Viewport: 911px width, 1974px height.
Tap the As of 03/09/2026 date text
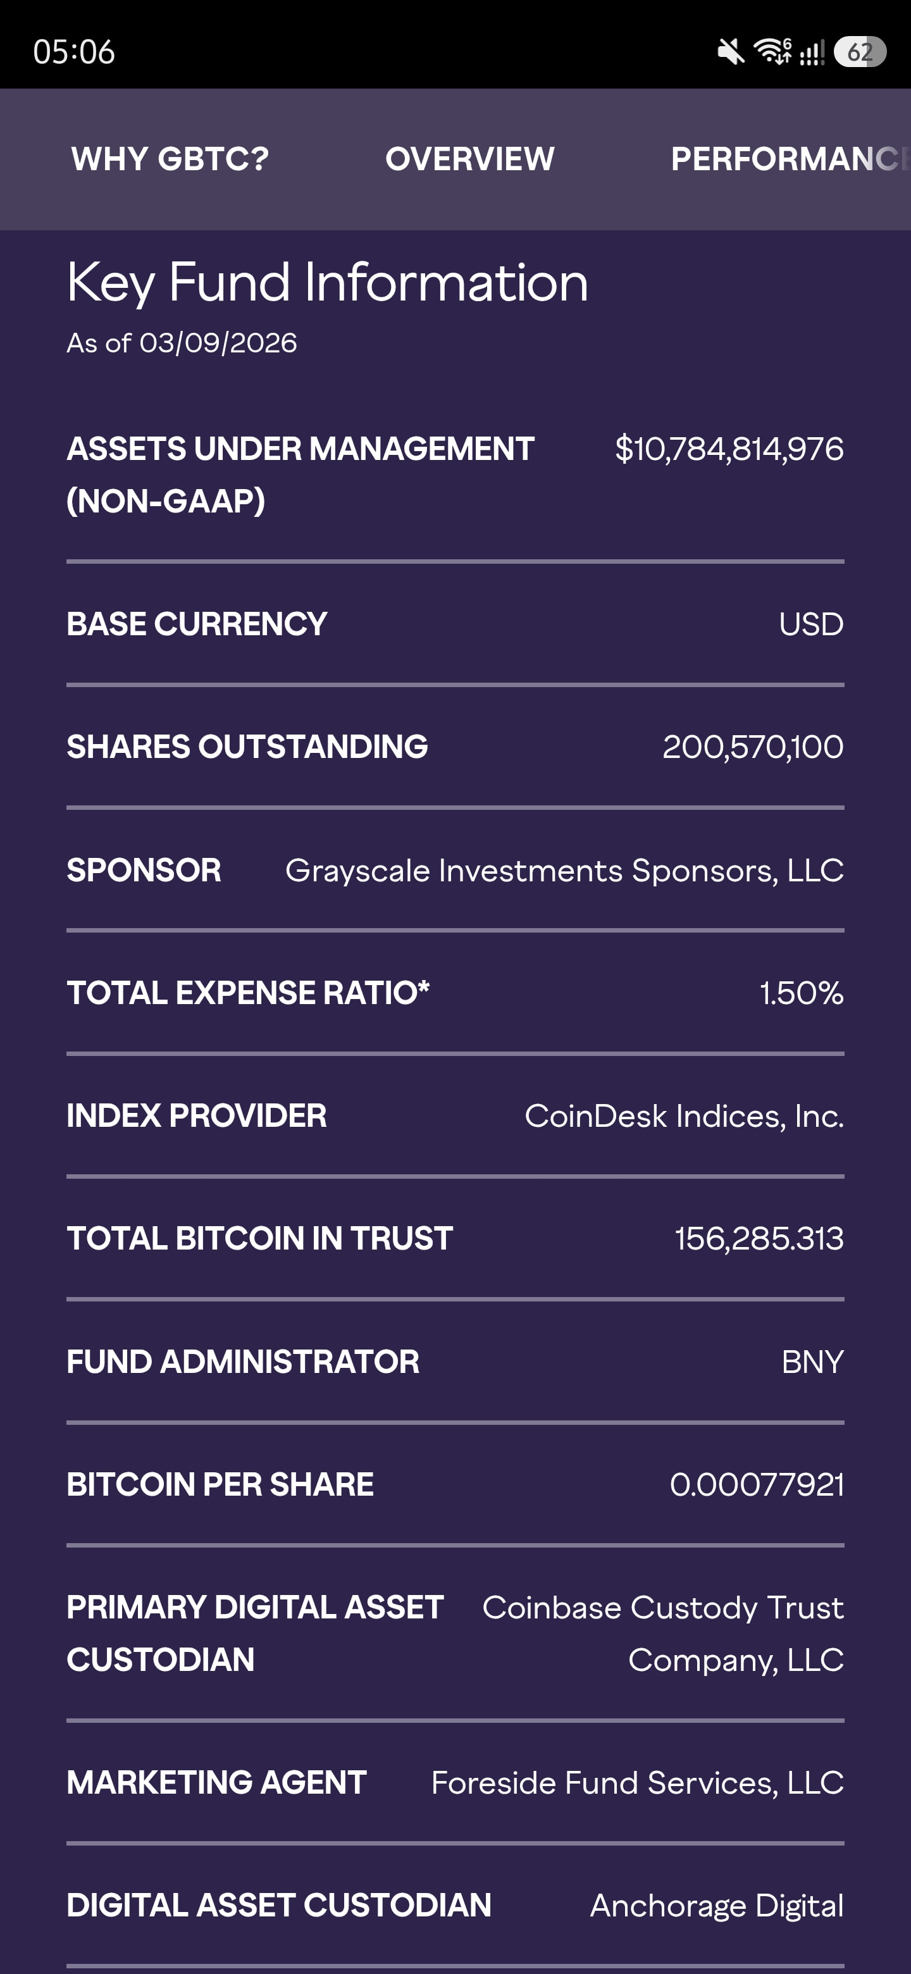tap(182, 342)
